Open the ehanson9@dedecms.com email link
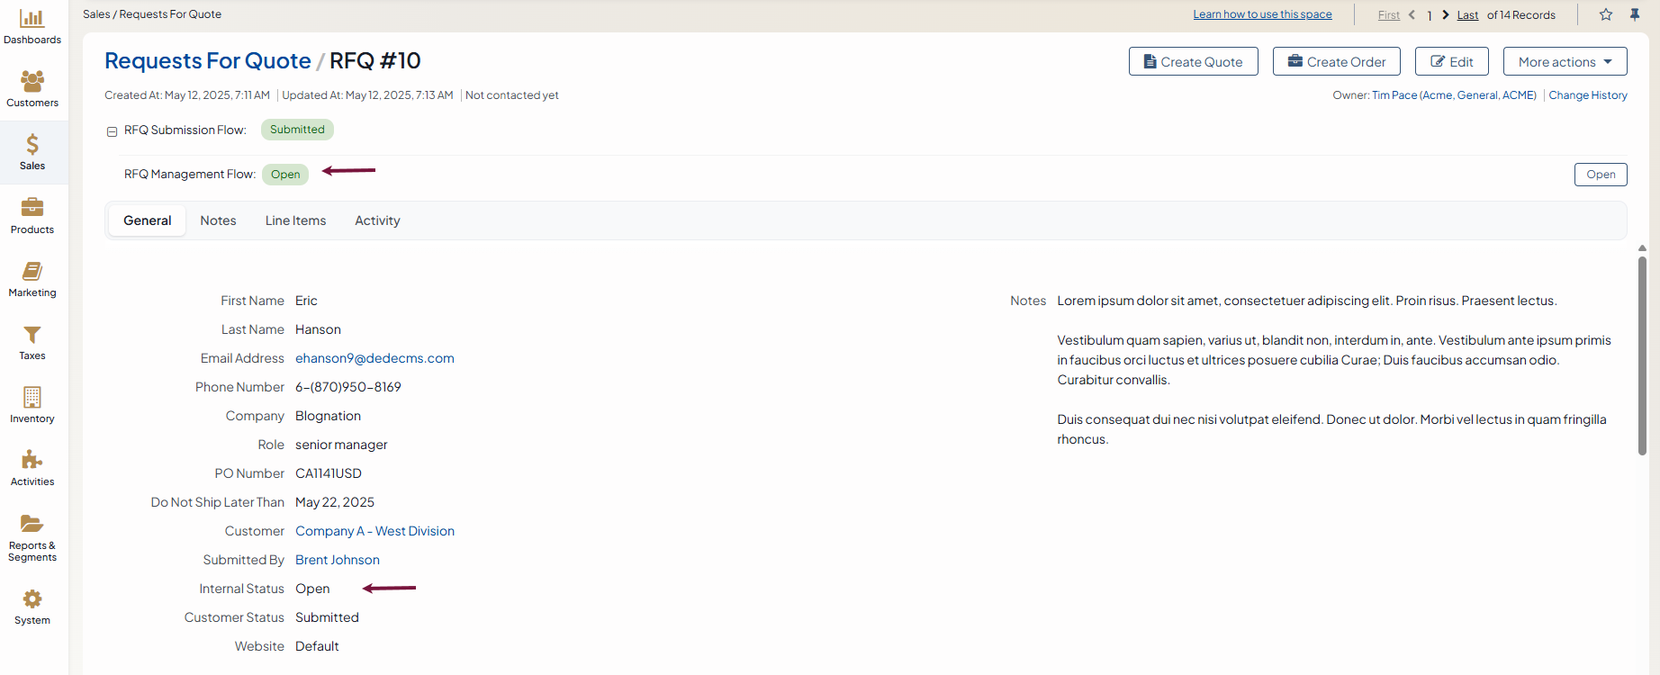Viewport: 1660px width, 675px height. [x=374, y=358]
